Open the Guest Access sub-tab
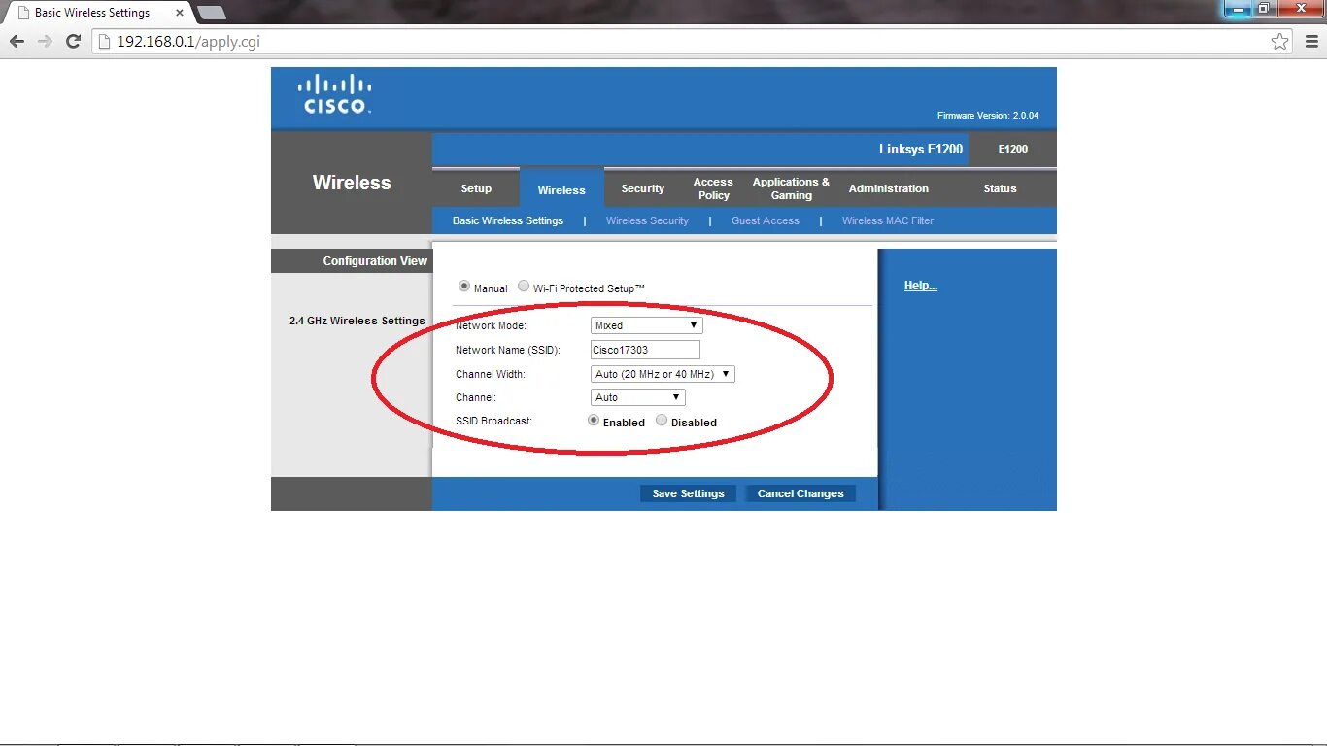 pos(766,220)
